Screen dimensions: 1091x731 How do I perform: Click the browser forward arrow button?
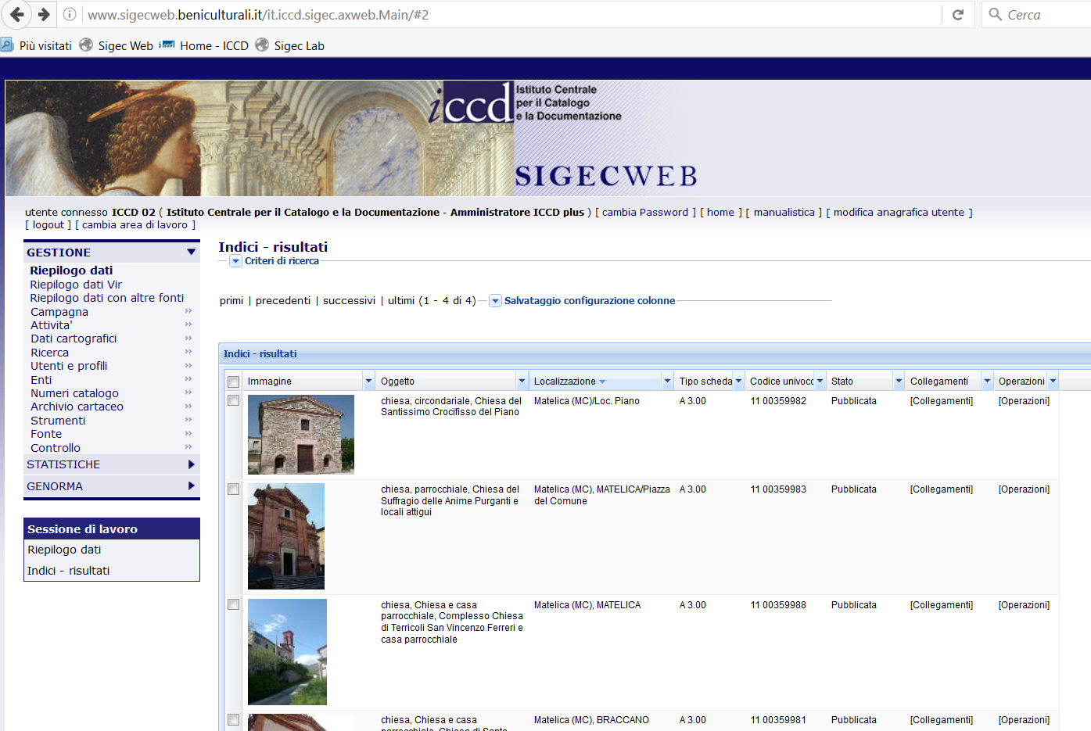point(44,14)
